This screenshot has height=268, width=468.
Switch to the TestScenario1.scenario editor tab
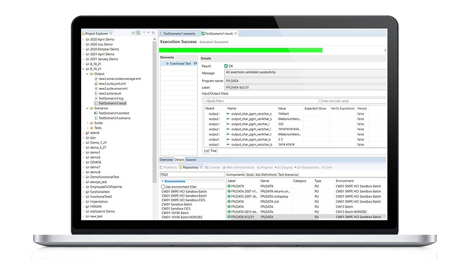180,33
